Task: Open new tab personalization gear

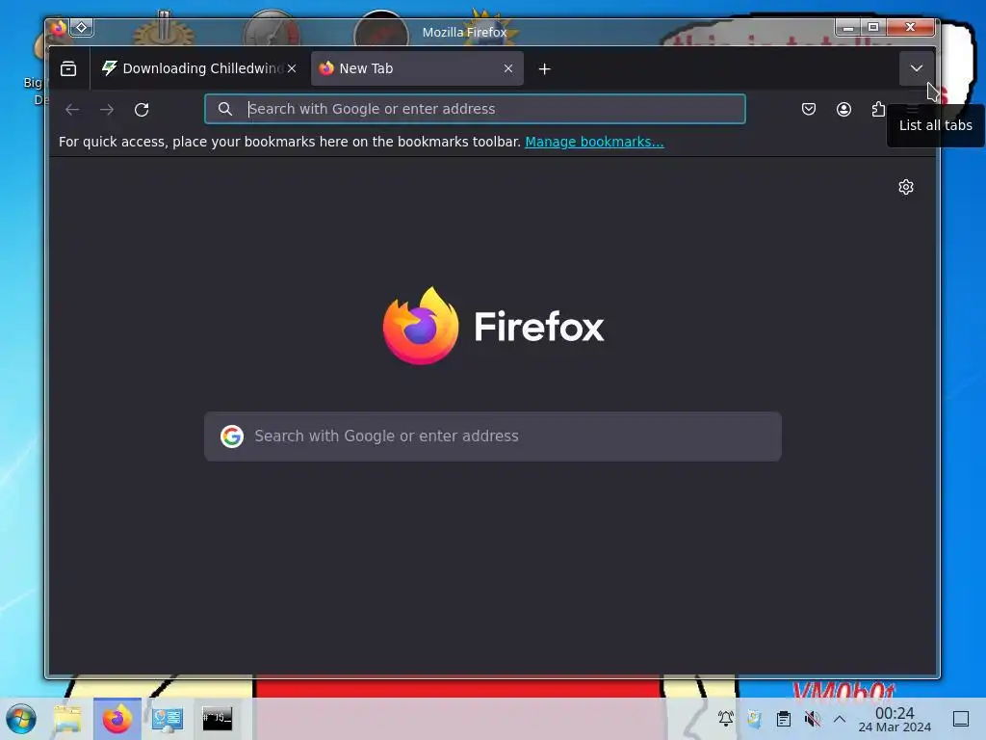Action: [905, 187]
